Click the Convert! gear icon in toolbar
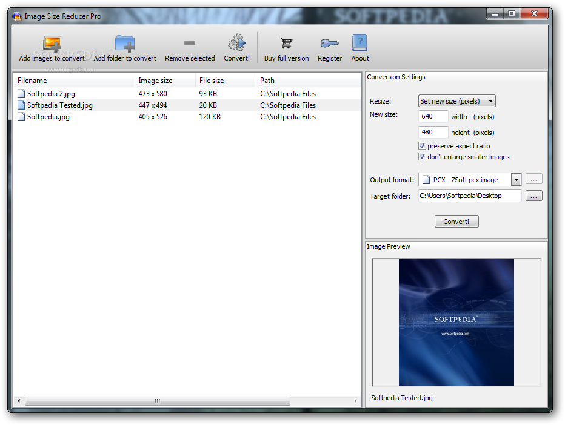The height and width of the screenshot is (425, 565). click(x=236, y=43)
